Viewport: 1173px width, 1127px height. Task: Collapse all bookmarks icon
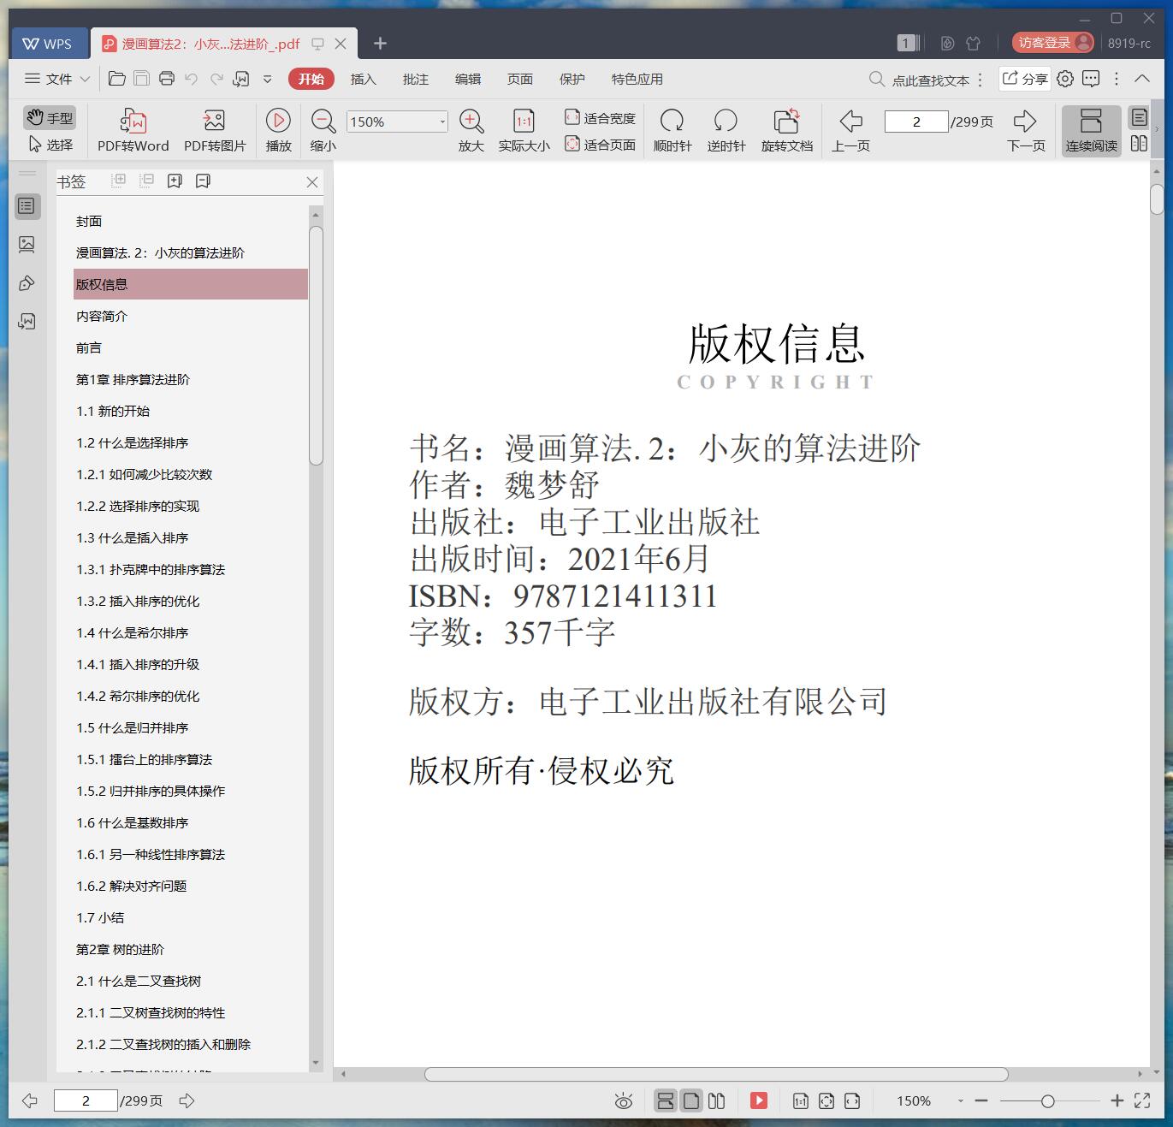147,181
